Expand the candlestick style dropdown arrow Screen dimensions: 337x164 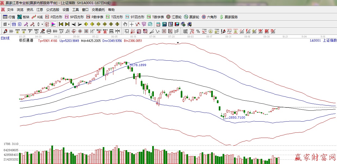tap(42, 24)
